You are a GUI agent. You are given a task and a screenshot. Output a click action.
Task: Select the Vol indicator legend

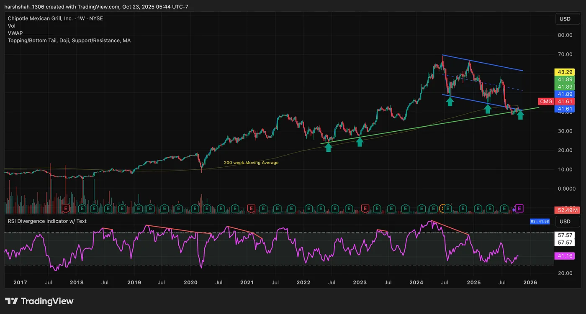[11, 26]
